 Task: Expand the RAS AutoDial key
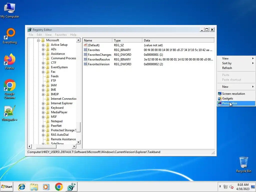tap(43, 135)
